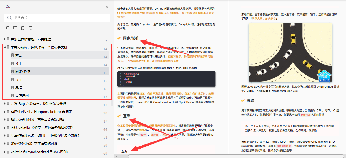Click the 原子性 highlighted term
This screenshot has height=158, width=346.
(155, 135)
